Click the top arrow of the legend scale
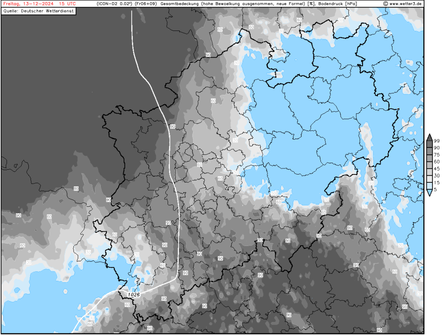The image size is (447, 335). (x=430, y=135)
